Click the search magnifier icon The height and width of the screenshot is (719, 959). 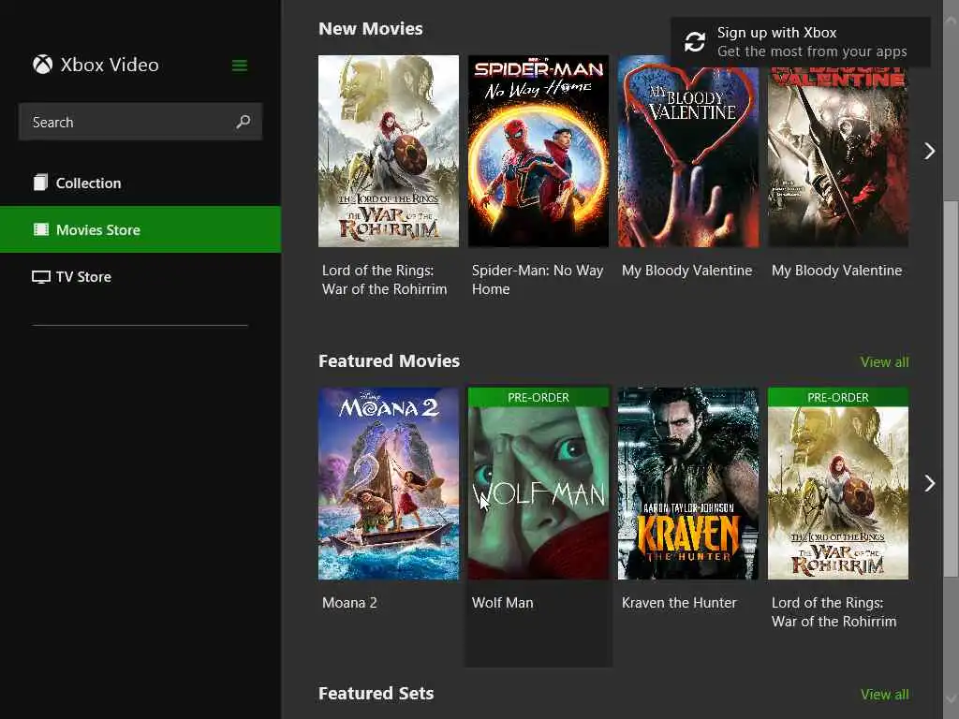[x=243, y=122]
